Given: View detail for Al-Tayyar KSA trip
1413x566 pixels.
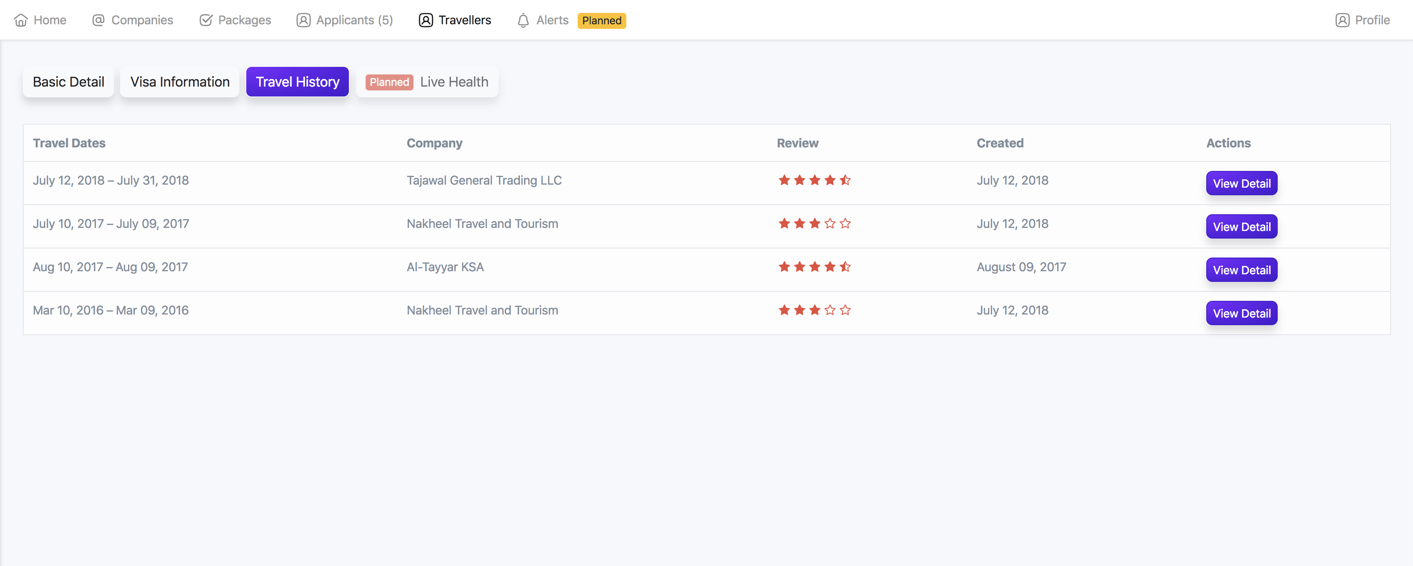Looking at the screenshot, I should [x=1241, y=270].
